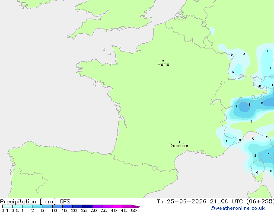Click the 45 legend scale label
This screenshot has height=212, width=274.
[124, 210]
